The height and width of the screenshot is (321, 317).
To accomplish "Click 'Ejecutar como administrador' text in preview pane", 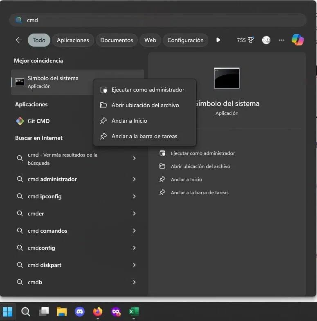I will [x=203, y=153].
